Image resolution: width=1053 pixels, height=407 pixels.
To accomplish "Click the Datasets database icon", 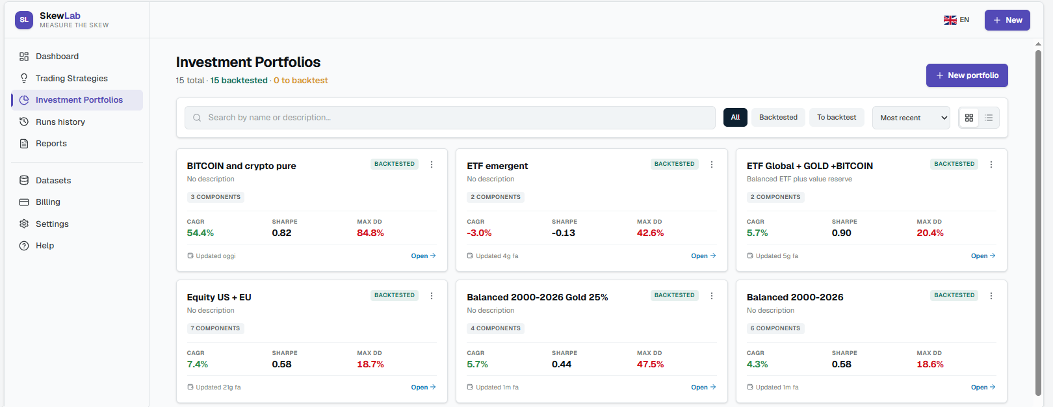I will tap(24, 180).
